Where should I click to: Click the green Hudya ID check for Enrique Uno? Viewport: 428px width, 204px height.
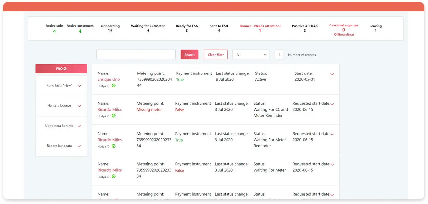pyautogui.click(x=114, y=85)
